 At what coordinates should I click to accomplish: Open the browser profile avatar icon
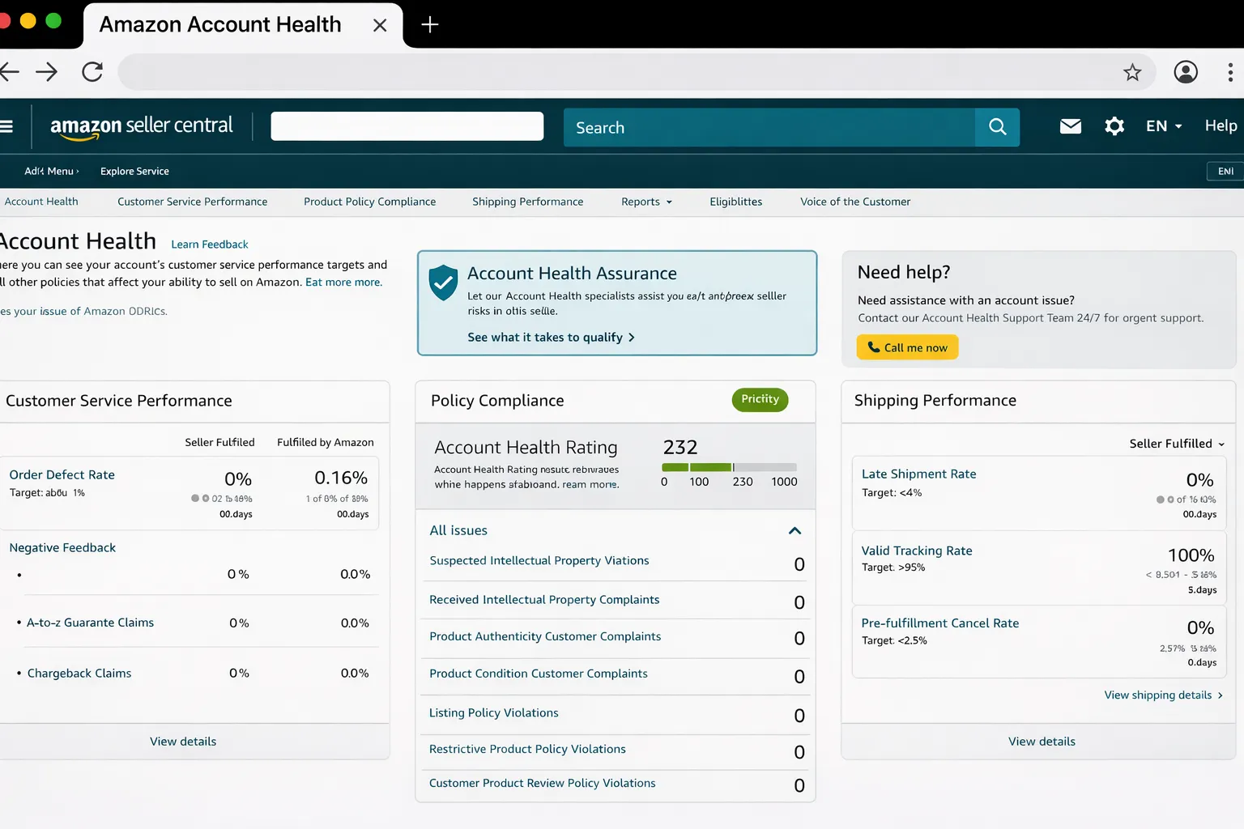point(1186,72)
